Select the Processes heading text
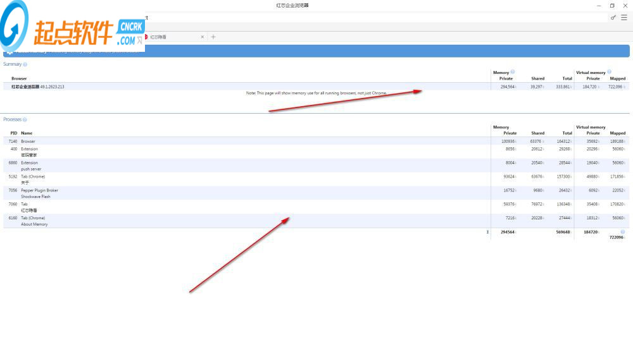 click(x=12, y=119)
